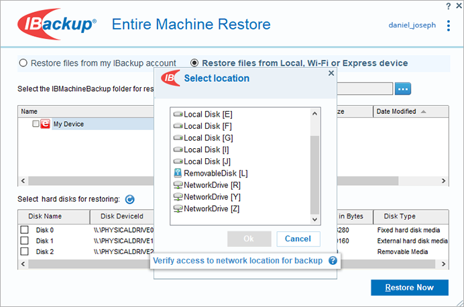Click the Restore Now button
This screenshot has width=464, height=307.
pyautogui.click(x=410, y=288)
